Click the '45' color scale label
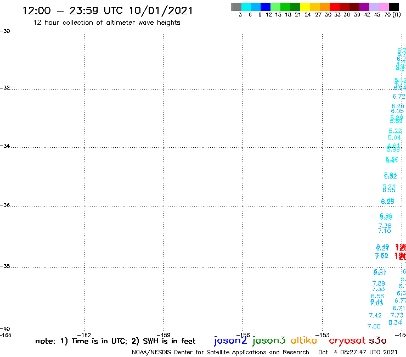 (377, 15)
